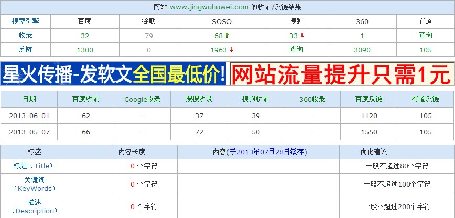Open the SOSO 反链 value 1963
The width and height of the screenshot is (455, 218).
(219, 50)
